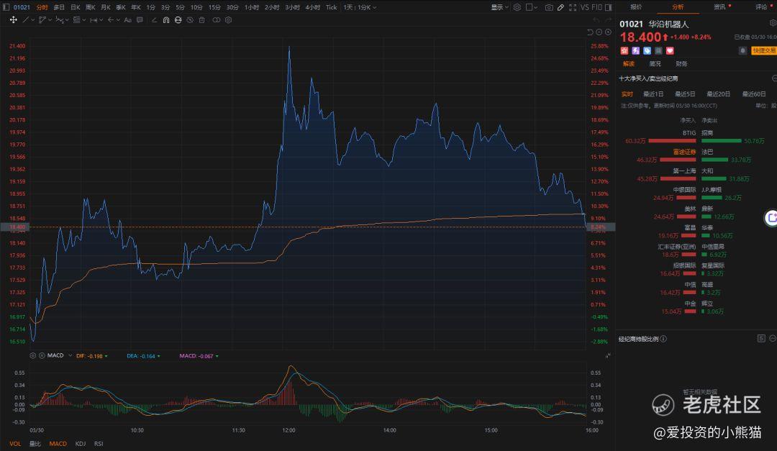Click the price alert bell icon

click(742, 50)
